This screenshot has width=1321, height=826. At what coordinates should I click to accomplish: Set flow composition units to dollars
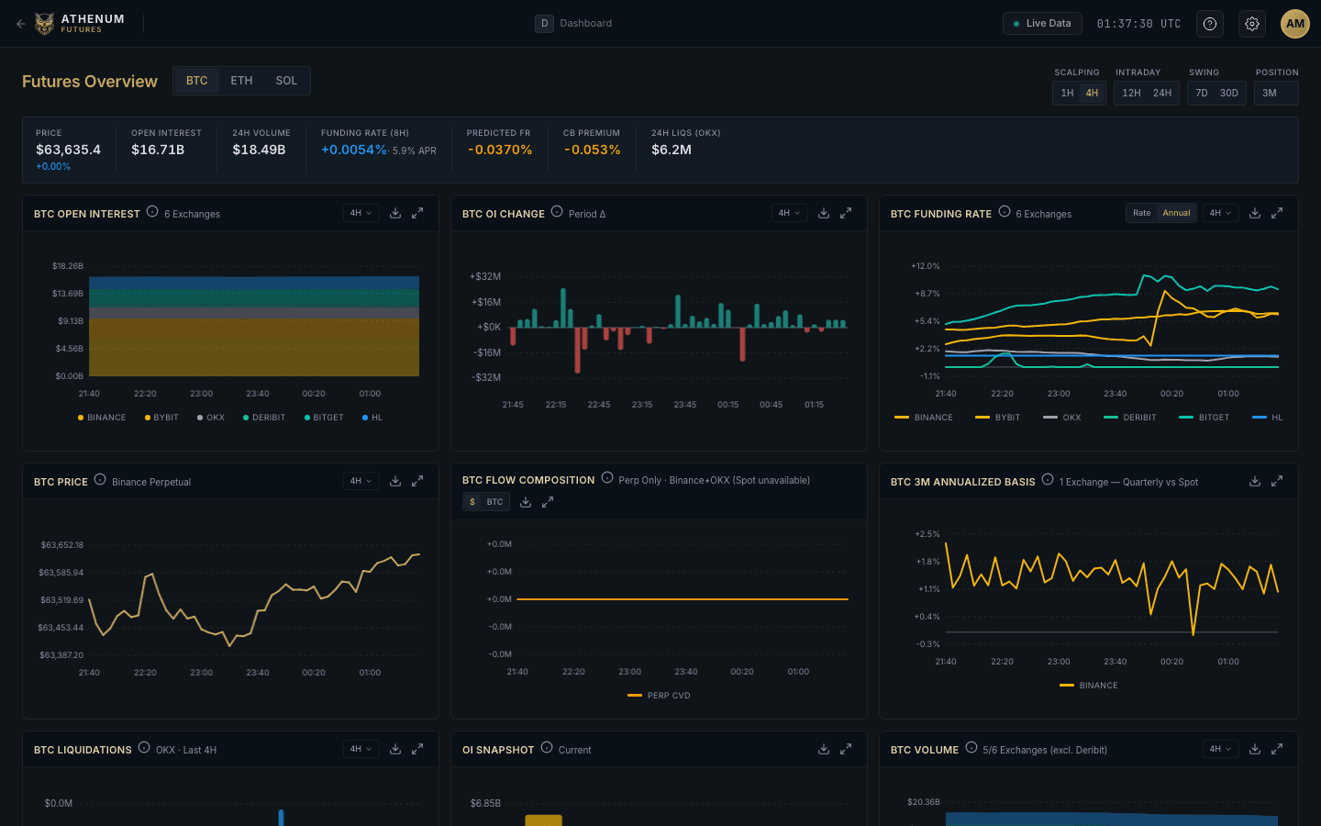pyautogui.click(x=472, y=502)
